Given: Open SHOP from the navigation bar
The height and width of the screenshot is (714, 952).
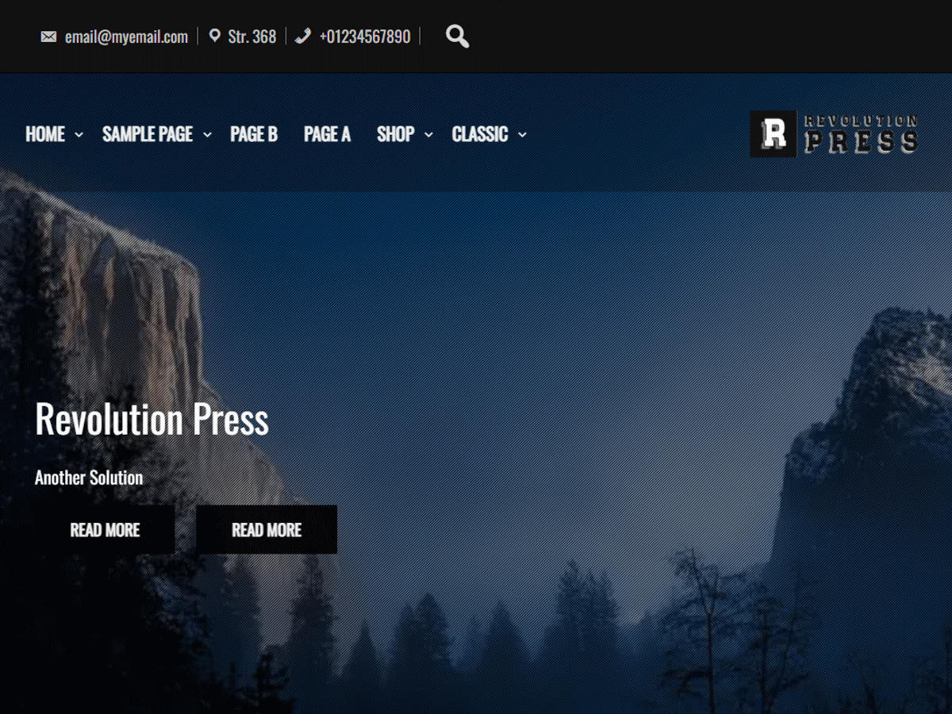Looking at the screenshot, I should point(396,135).
